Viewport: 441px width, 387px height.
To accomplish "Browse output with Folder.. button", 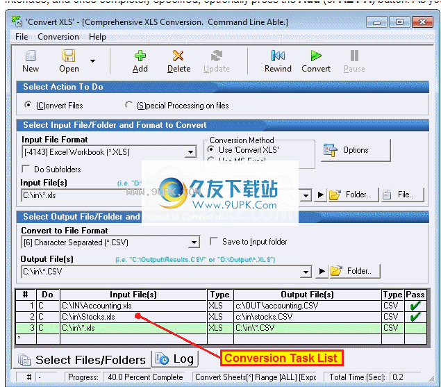I will click(x=355, y=272).
